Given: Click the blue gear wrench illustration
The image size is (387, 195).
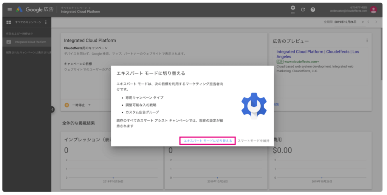Looking at the screenshot, I should tap(254, 106).
